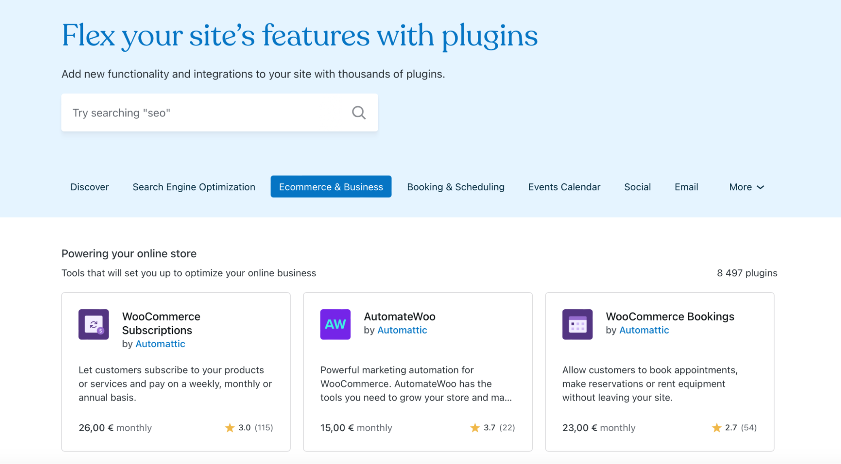Click the (115) review count
Screen dimensions: 841x464
click(264, 427)
